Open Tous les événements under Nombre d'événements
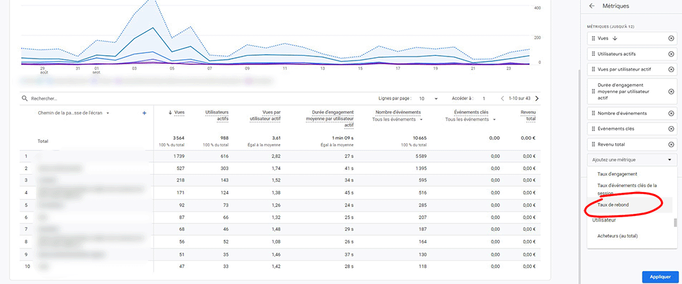 (400, 120)
